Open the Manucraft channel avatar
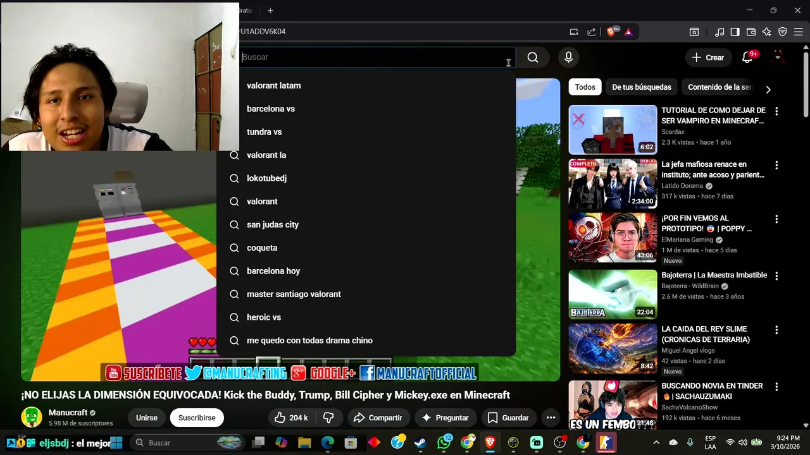Viewport: 810px width, 455px height. pos(32,417)
